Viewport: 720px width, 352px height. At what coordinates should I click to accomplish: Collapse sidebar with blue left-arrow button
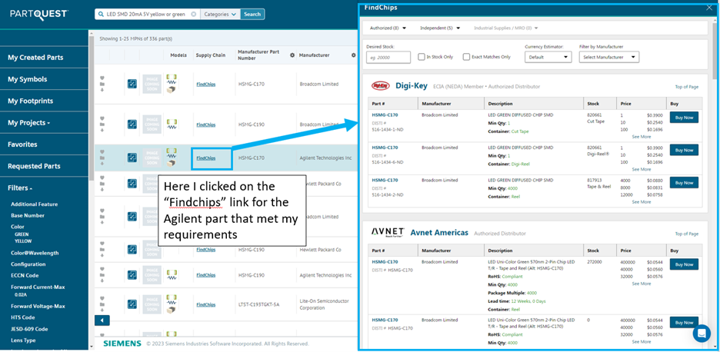[102, 320]
